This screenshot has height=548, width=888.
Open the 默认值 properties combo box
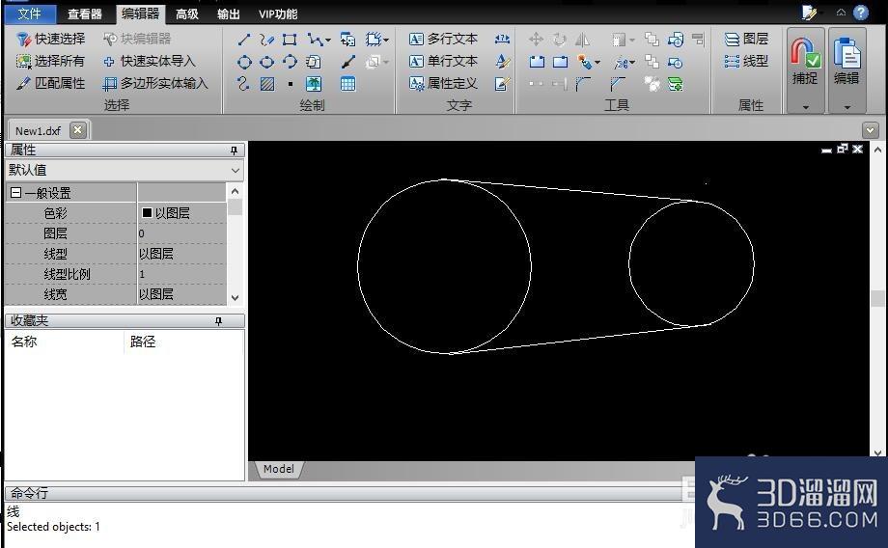point(125,170)
